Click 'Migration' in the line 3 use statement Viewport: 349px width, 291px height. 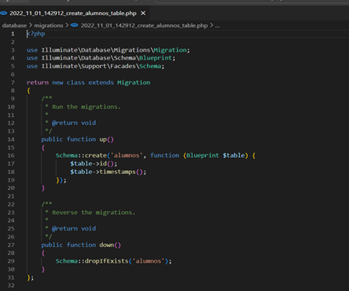click(x=170, y=50)
